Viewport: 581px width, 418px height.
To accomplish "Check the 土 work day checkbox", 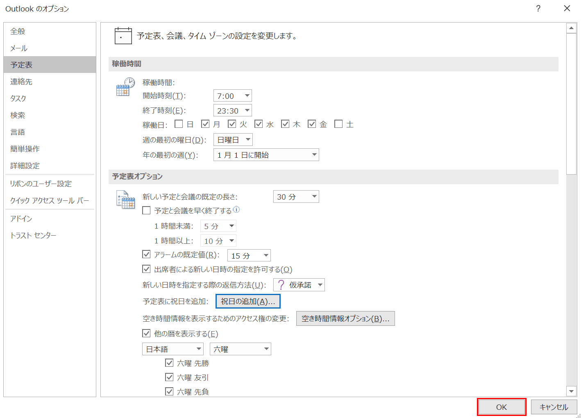I will tap(338, 124).
